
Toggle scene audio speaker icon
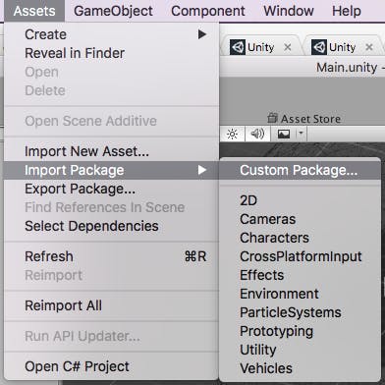coord(257,134)
